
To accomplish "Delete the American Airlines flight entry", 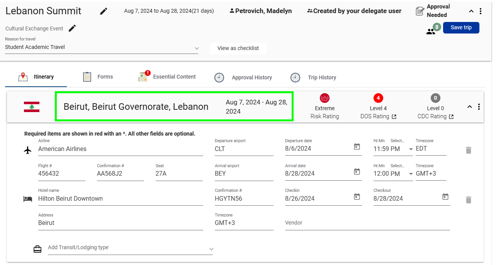I will [468, 150].
